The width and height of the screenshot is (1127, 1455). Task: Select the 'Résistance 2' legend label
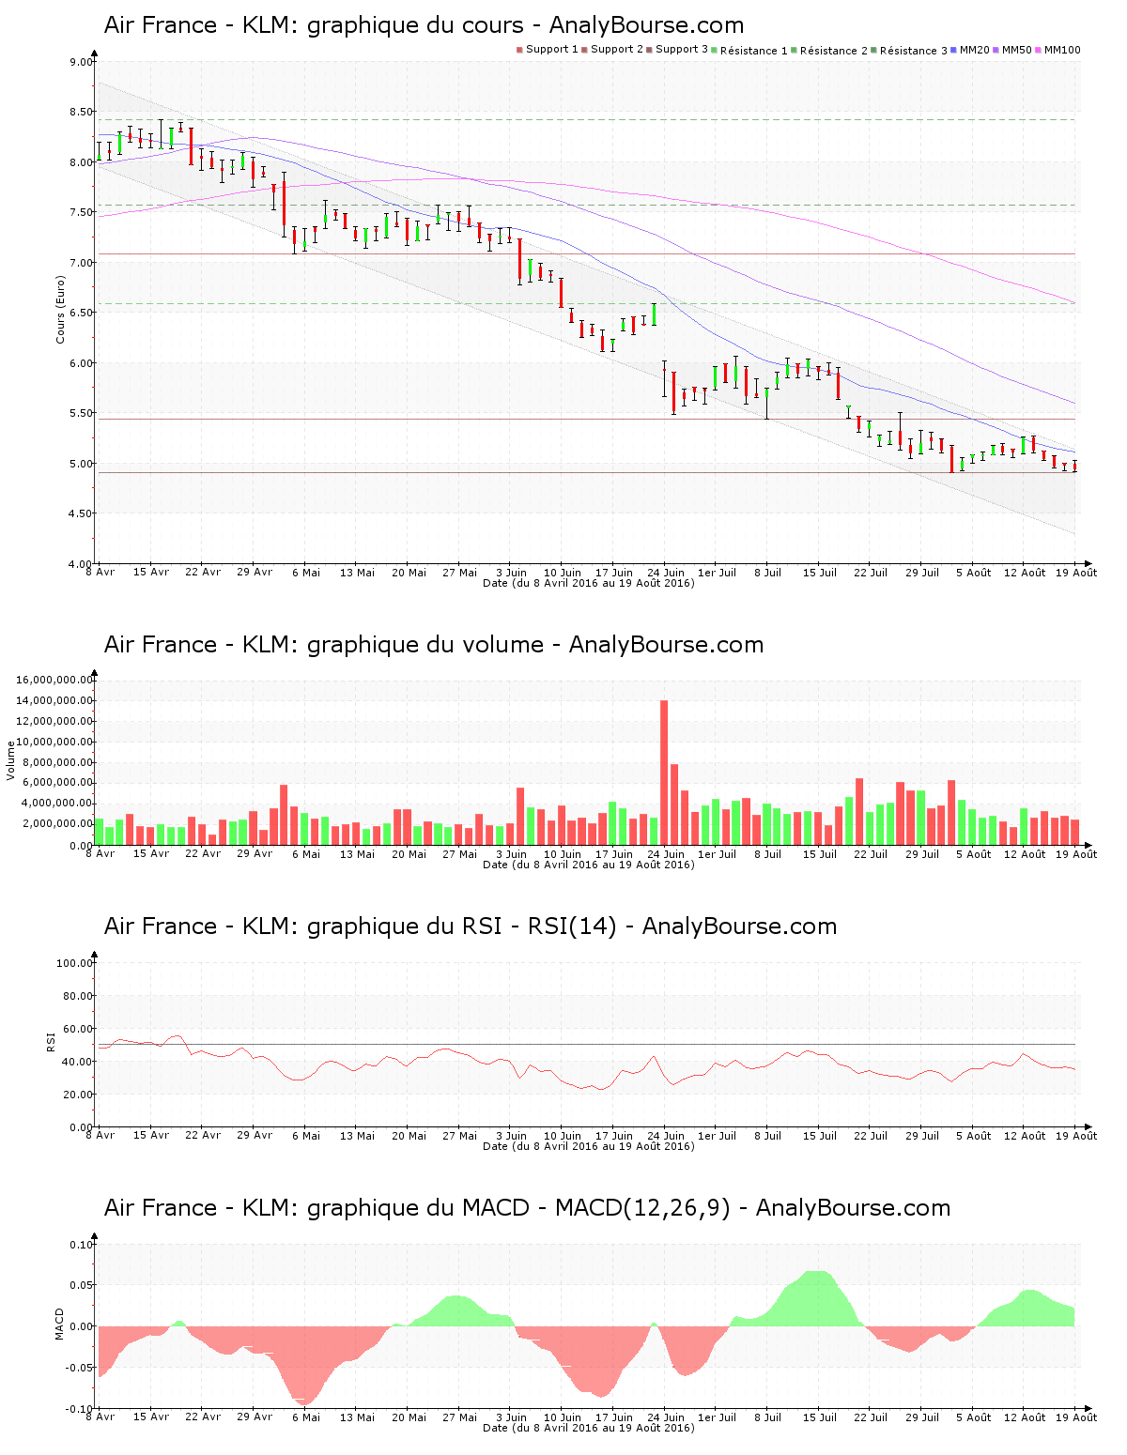[834, 51]
